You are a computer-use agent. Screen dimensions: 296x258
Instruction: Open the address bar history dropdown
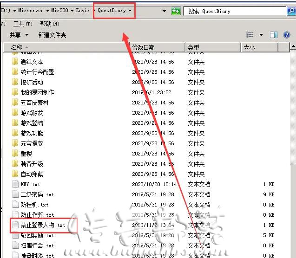[164, 11]
